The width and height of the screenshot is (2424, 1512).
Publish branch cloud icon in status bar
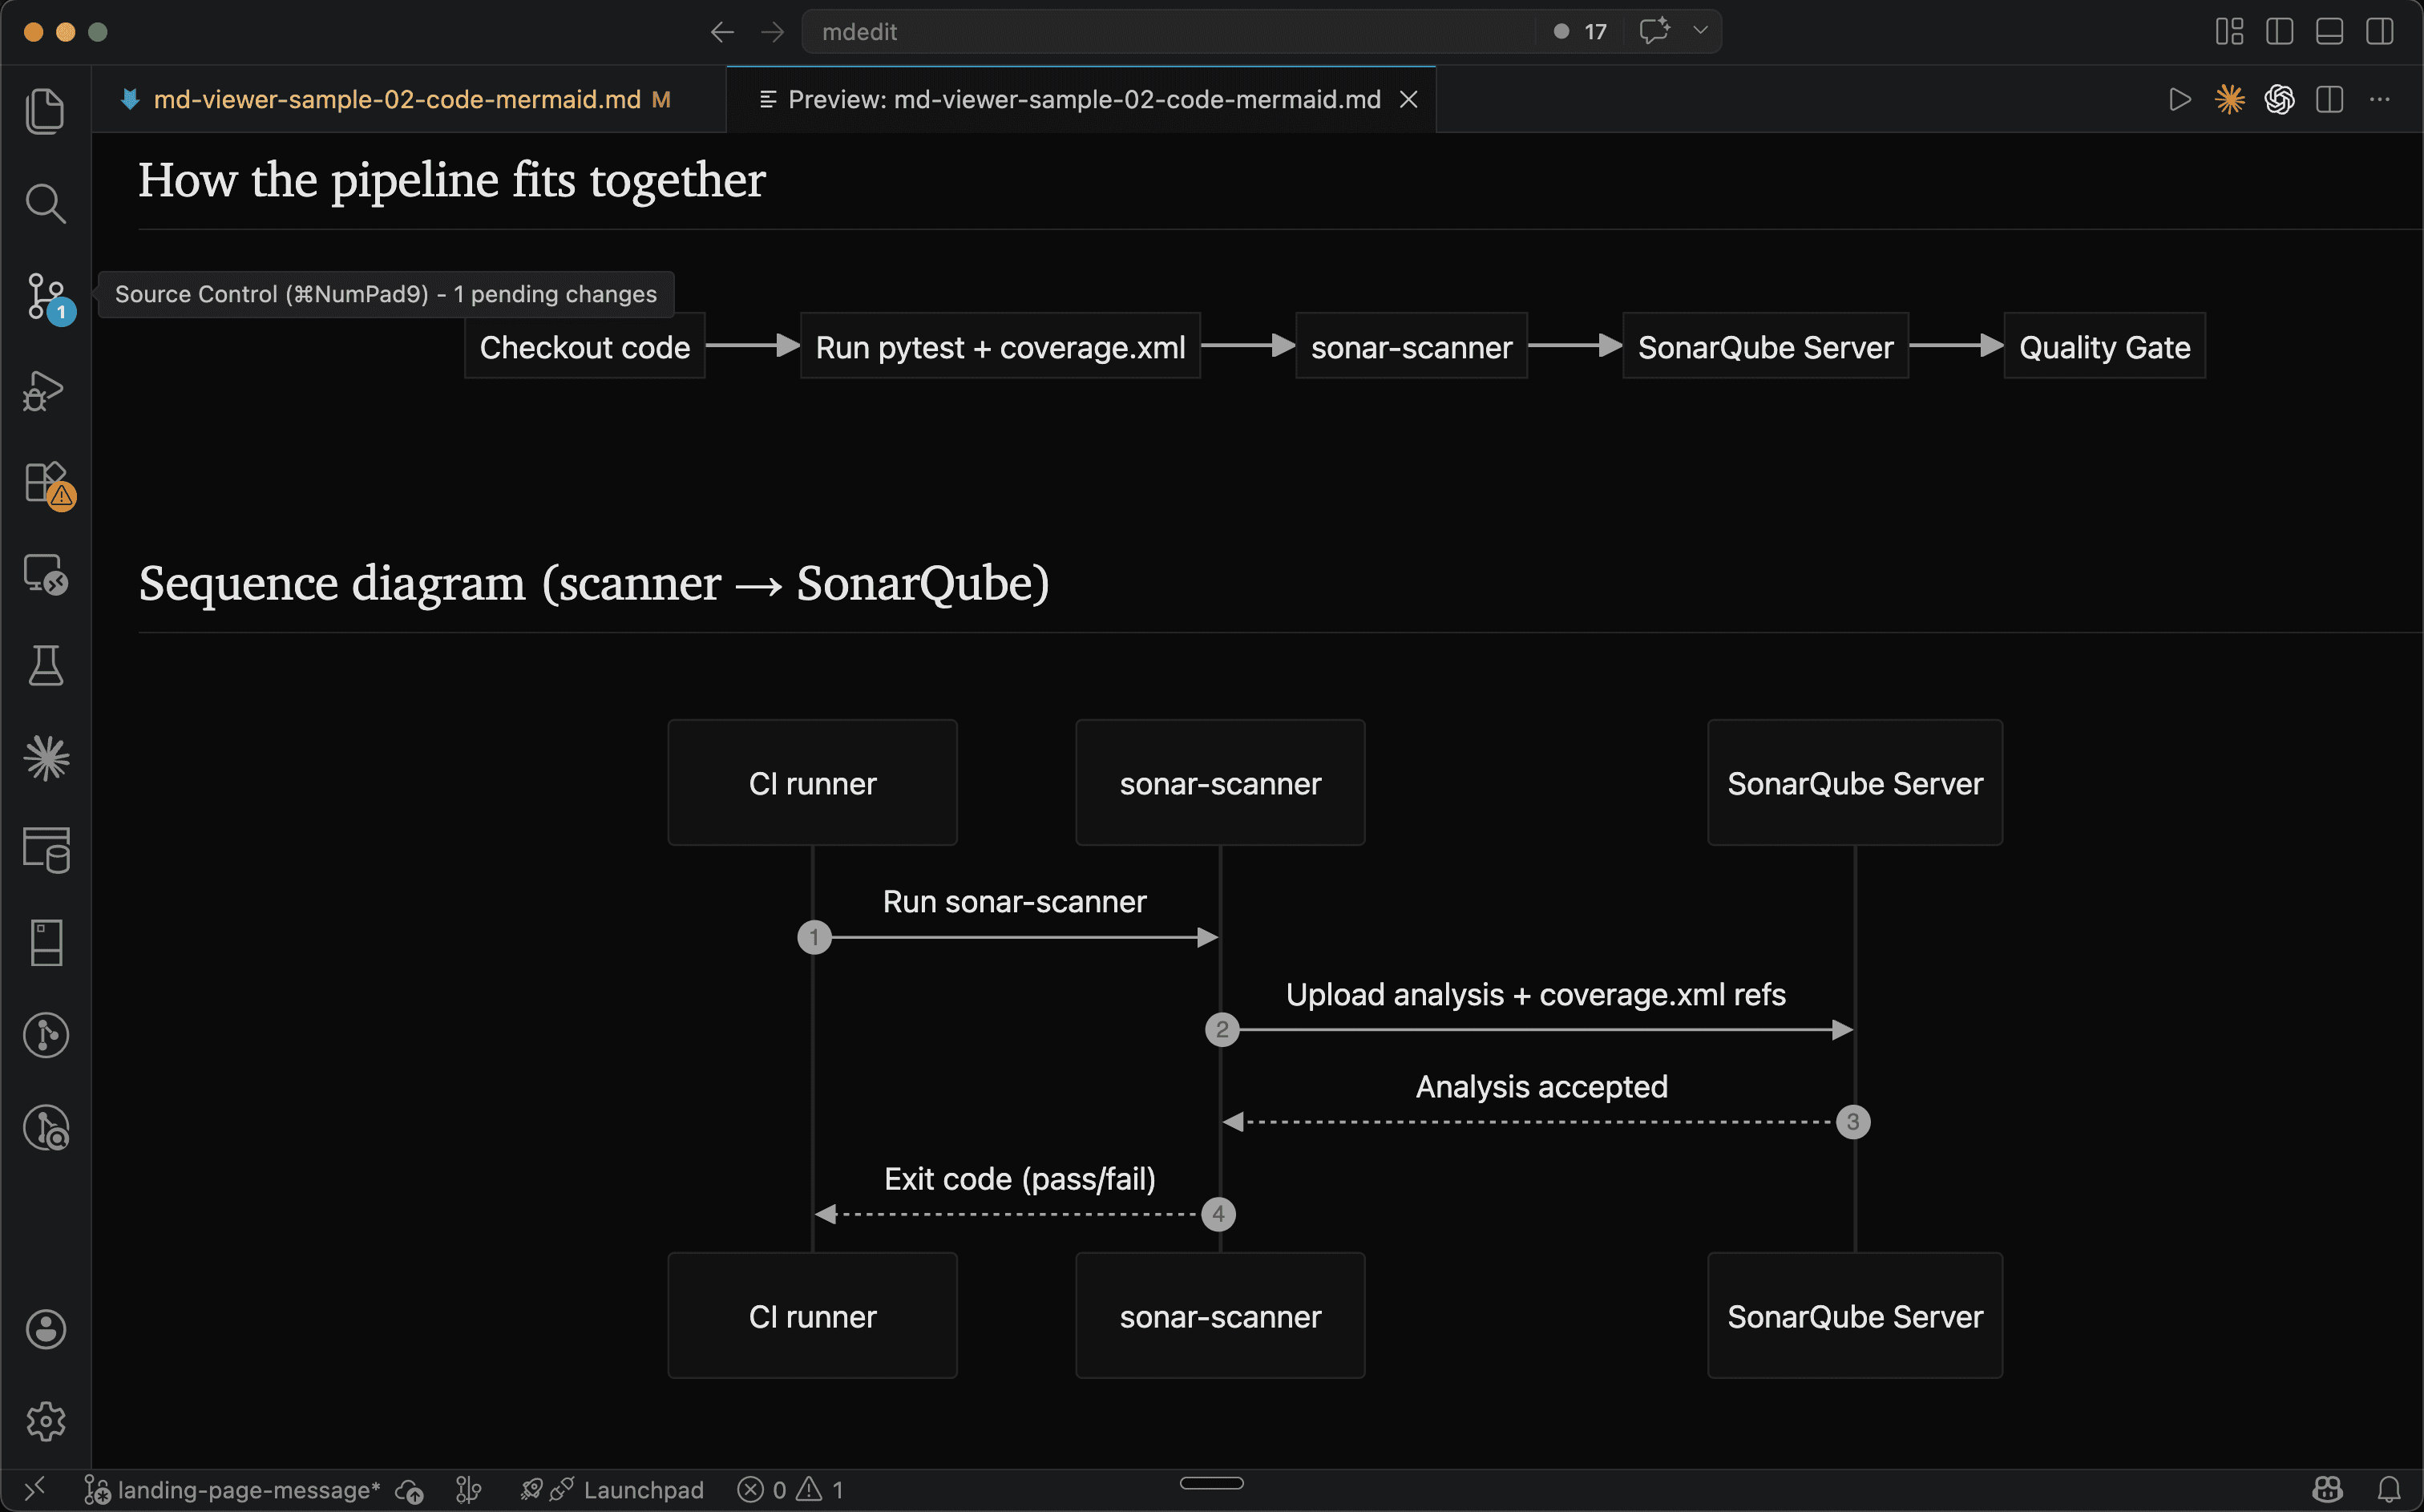[409, 1491]
